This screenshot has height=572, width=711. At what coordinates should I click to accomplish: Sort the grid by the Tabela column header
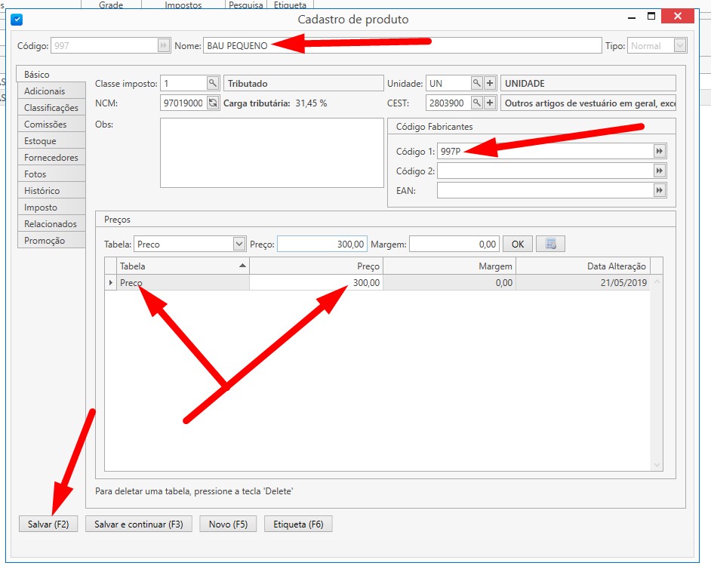coord(182,266)
